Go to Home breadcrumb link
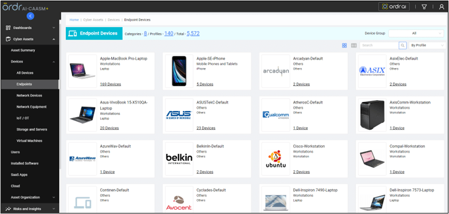 [x=74, y=19]
